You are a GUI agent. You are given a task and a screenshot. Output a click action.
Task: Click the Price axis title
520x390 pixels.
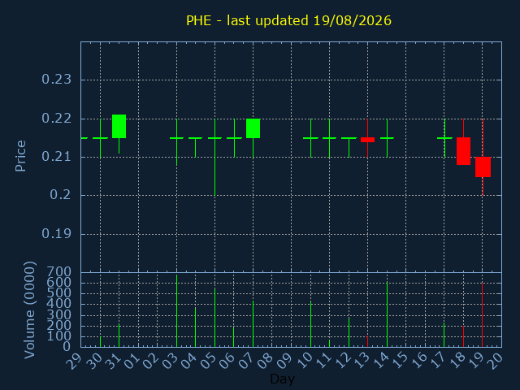point(20,156)
